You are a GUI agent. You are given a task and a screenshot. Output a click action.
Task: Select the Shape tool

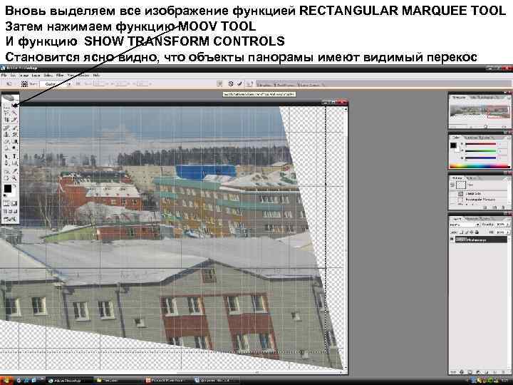14,163
